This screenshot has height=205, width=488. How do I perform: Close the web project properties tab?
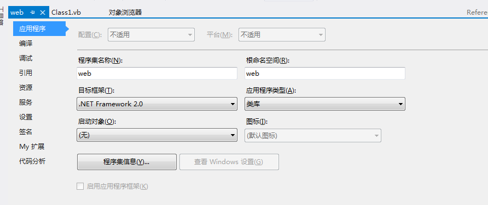click(43, 13)
